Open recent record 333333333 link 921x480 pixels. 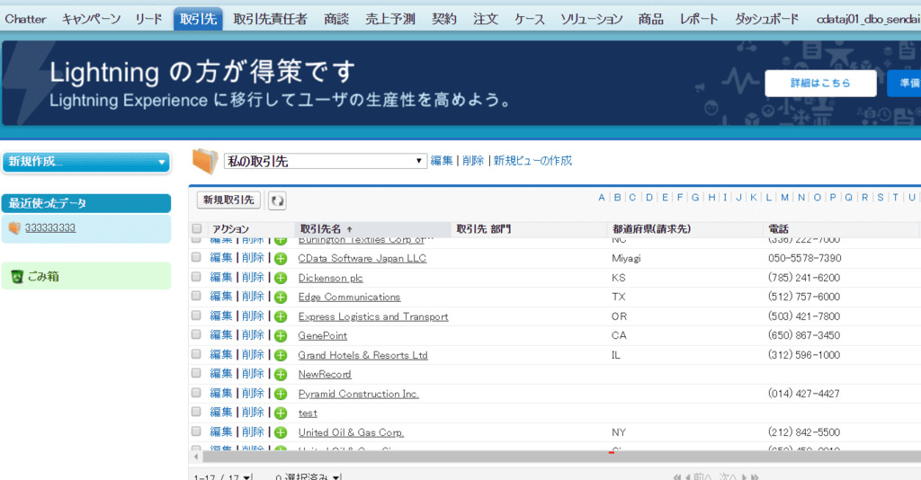click(x=50, y=227)
